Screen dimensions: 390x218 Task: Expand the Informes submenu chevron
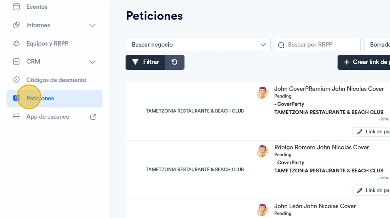[x=92, y=25]
